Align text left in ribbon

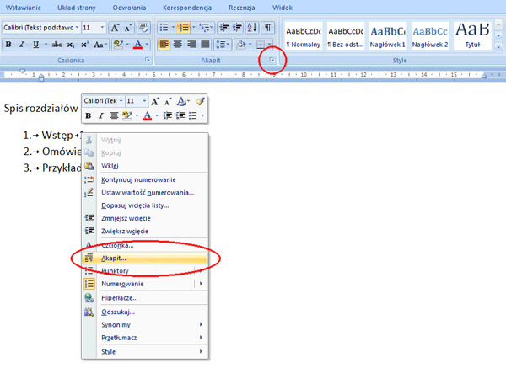164,44
